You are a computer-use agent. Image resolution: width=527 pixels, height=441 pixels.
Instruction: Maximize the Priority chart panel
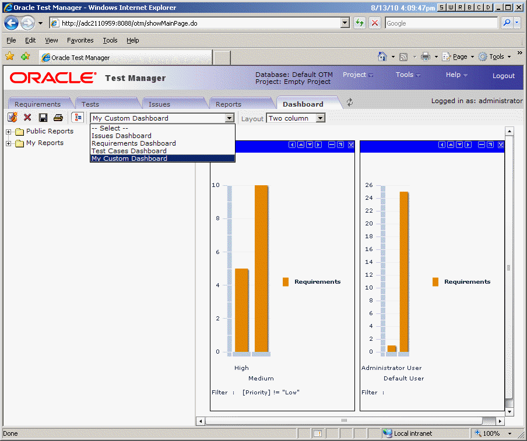pos(340,144)
